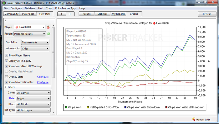Uncheck Show Information Box checkbox
This screenshot has height=124, width=219.
click(7, 82)
